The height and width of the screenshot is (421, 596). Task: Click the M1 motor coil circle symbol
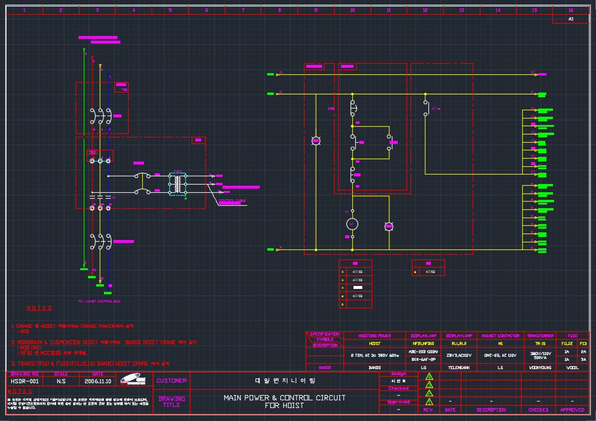coord(352,224)
